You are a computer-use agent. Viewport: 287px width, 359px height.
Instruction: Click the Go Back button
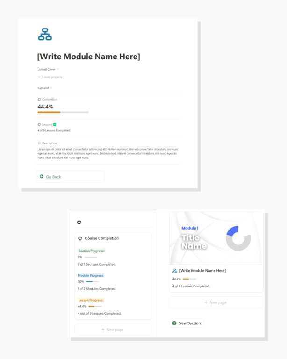(x=70, y=177)
